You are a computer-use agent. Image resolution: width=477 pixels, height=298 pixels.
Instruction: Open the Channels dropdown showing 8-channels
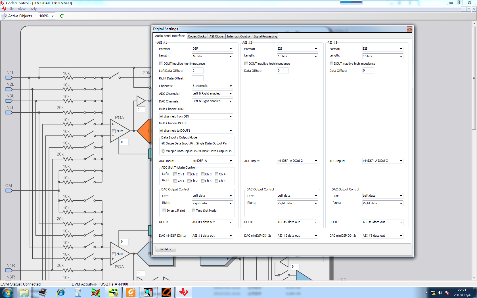[212, 86]
